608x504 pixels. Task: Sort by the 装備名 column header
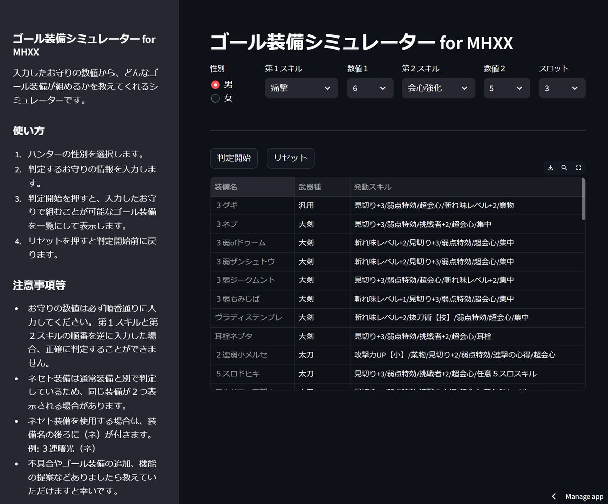[x=252, y=187]
